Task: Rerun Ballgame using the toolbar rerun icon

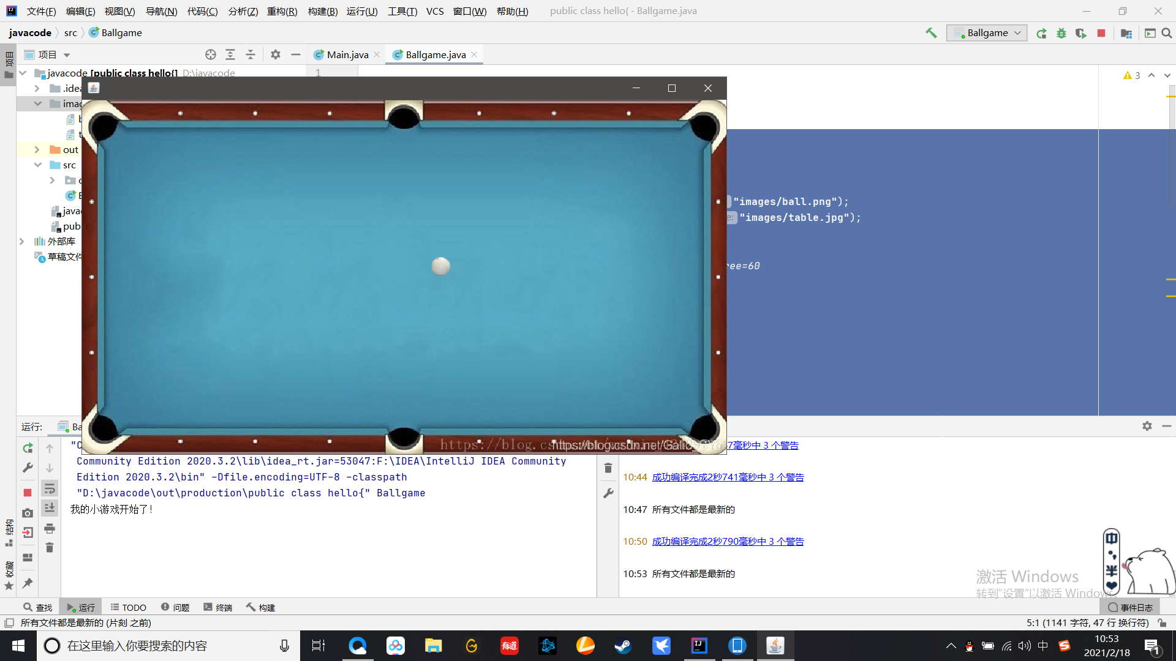Action: point(1041,34)
